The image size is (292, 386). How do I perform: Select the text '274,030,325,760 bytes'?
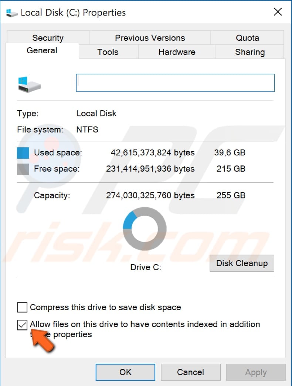coord(150,195)
